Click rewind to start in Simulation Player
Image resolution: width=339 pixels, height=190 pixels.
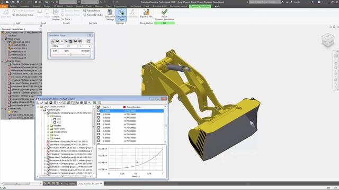(x=57, y=41)
